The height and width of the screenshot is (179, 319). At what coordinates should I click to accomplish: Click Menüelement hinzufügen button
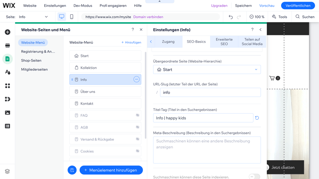(x=111, y=170)
